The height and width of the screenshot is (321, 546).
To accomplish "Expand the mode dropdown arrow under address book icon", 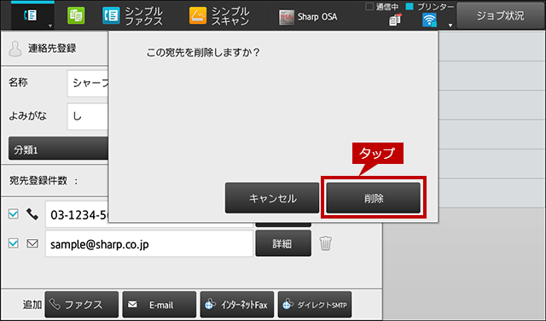I will (50, 26).
